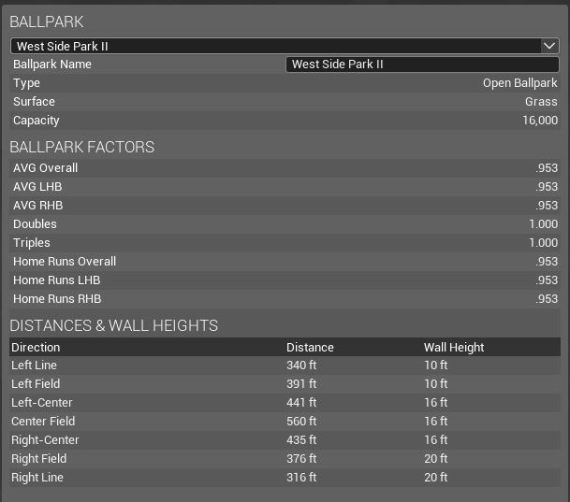Open the West Side Park II ballpark dropdown

(281, 46)
